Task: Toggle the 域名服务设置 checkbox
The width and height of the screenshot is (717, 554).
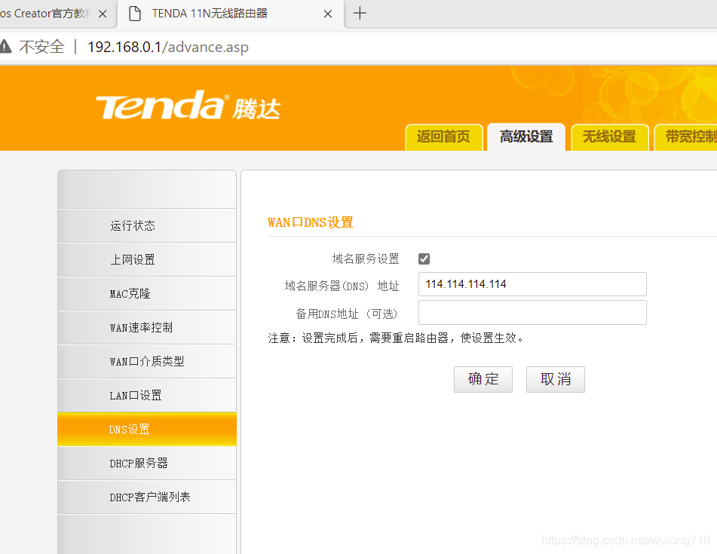Action: [x=424, y=259]
